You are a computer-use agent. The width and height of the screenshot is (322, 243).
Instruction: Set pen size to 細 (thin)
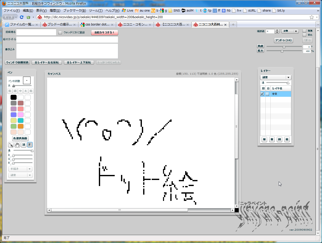[x=15, y=91]
